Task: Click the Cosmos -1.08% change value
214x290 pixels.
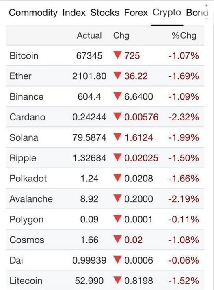Action: pyautogui.click(x=184, y=240)
